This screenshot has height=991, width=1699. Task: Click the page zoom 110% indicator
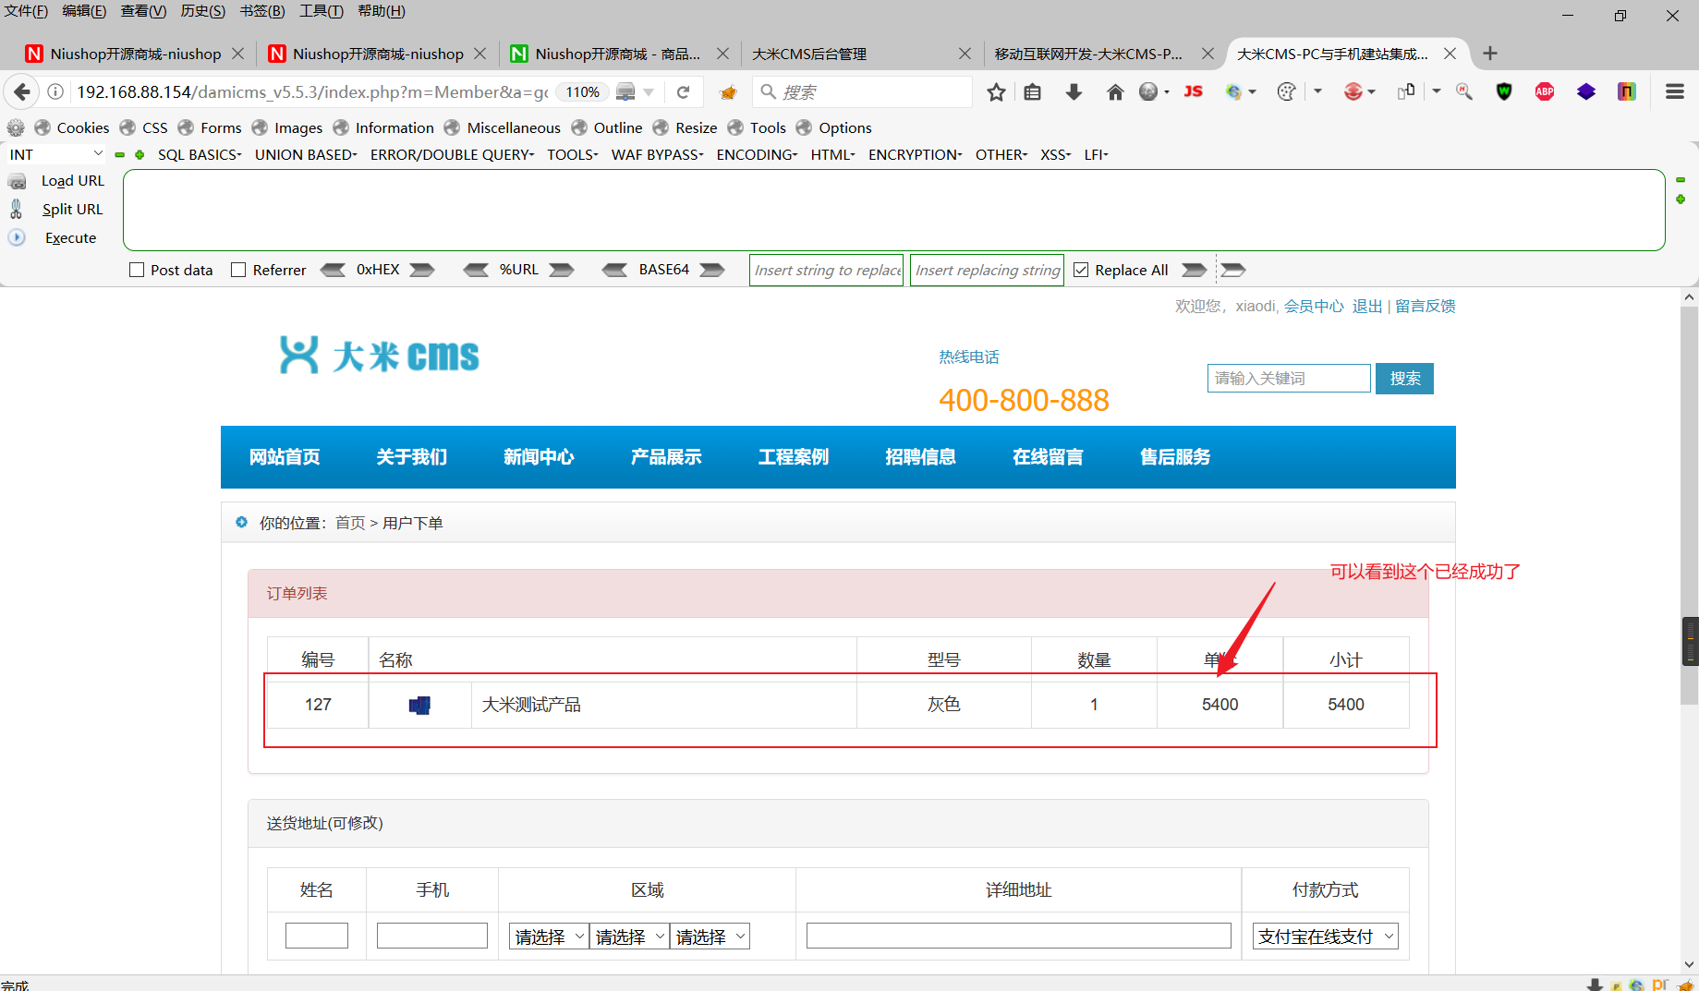point(583,91)
